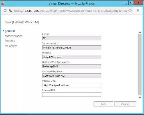Switch to the authentication tab

14,36
